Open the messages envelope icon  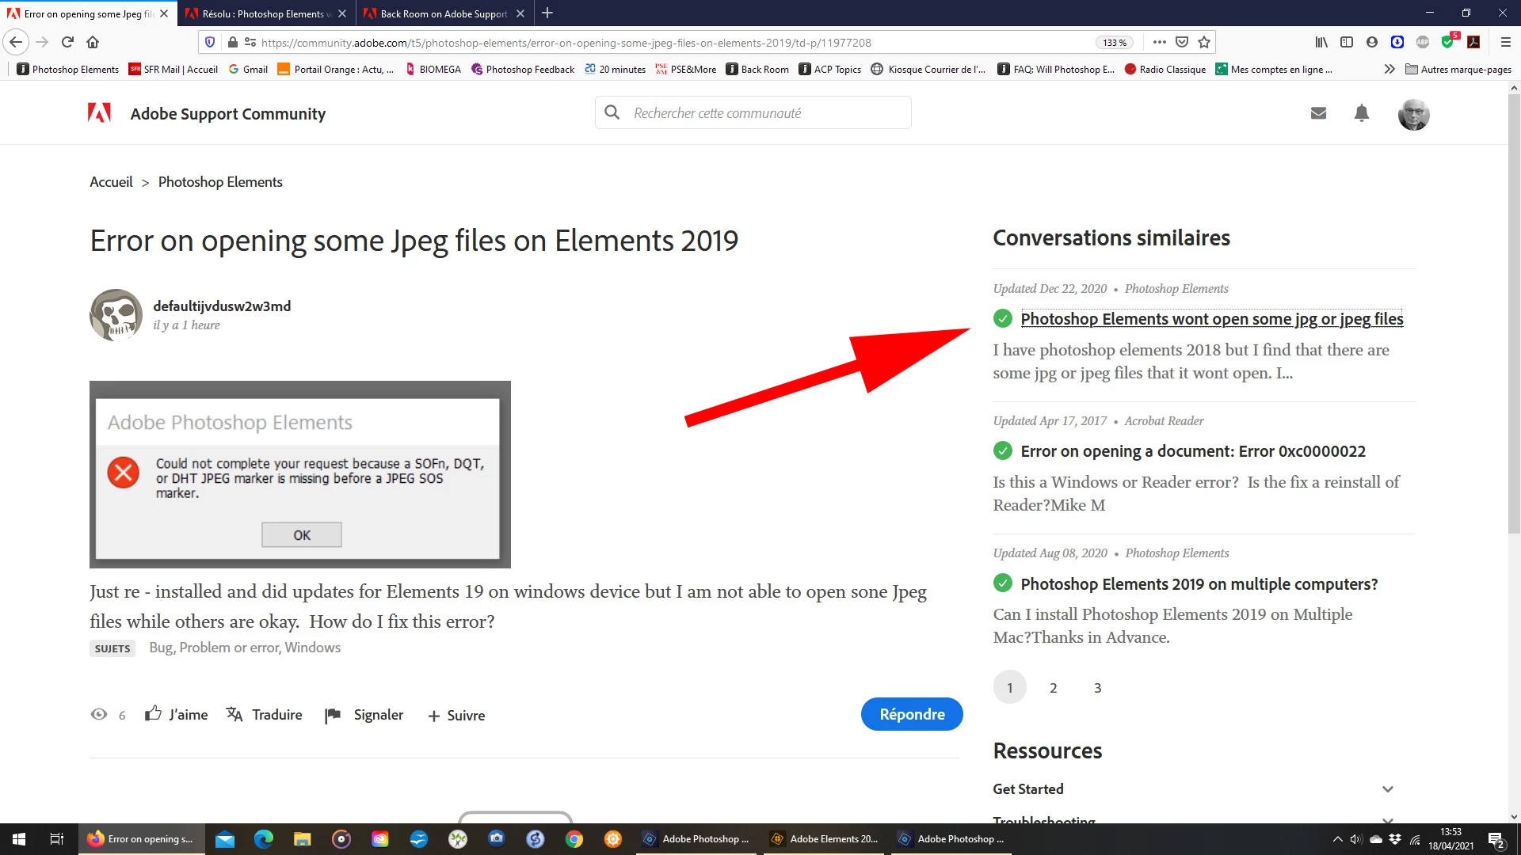(1318, 113)
